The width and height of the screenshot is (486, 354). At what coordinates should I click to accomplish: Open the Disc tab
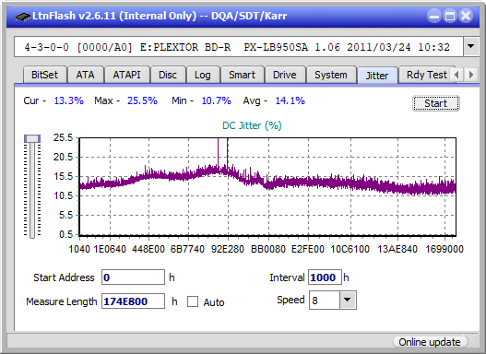tap(168, 75)
